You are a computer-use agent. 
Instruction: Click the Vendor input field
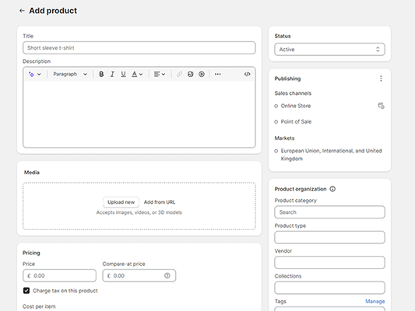point(329,262)
